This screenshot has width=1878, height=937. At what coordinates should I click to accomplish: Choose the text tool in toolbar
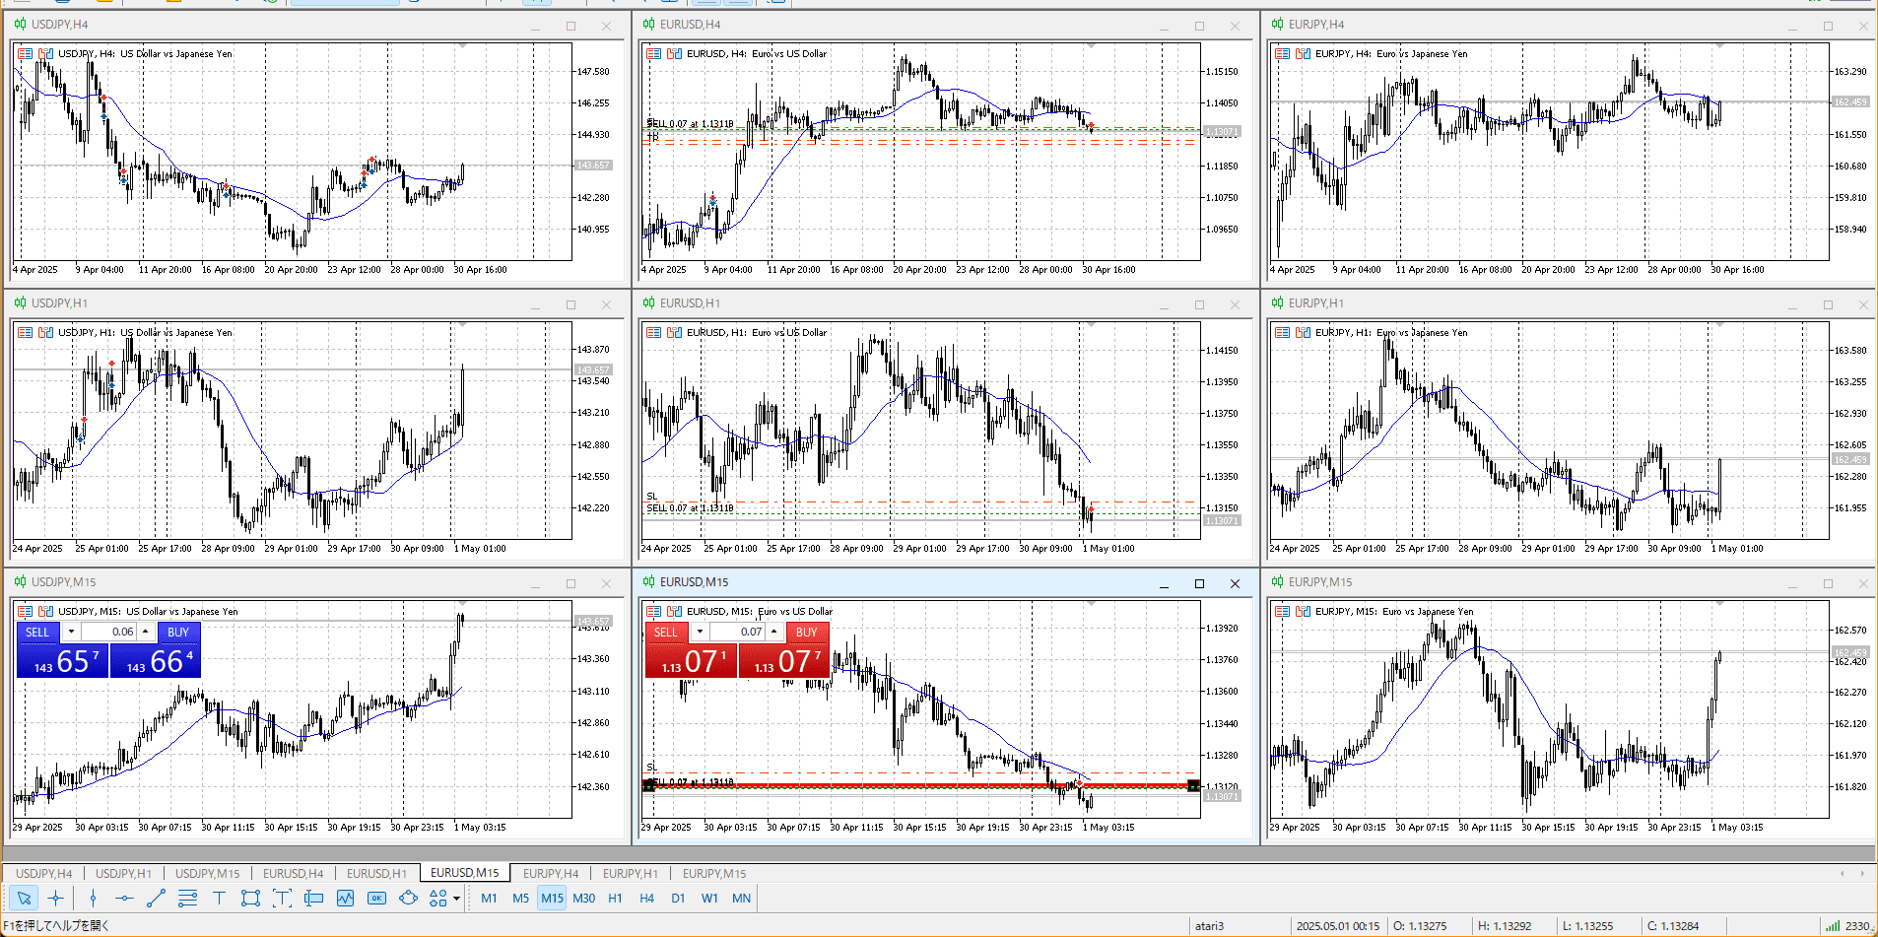coord(219,898)
